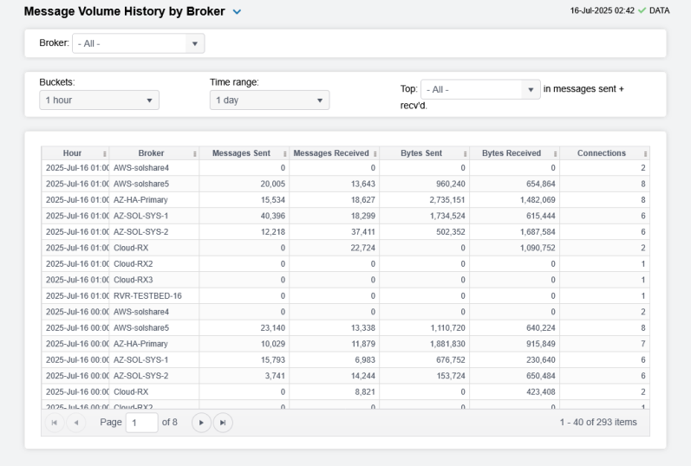Image resolution: width=691 pixels, height=466 pixels.
Task: Sort table by Connections column header
Action: tap(601, 153)
